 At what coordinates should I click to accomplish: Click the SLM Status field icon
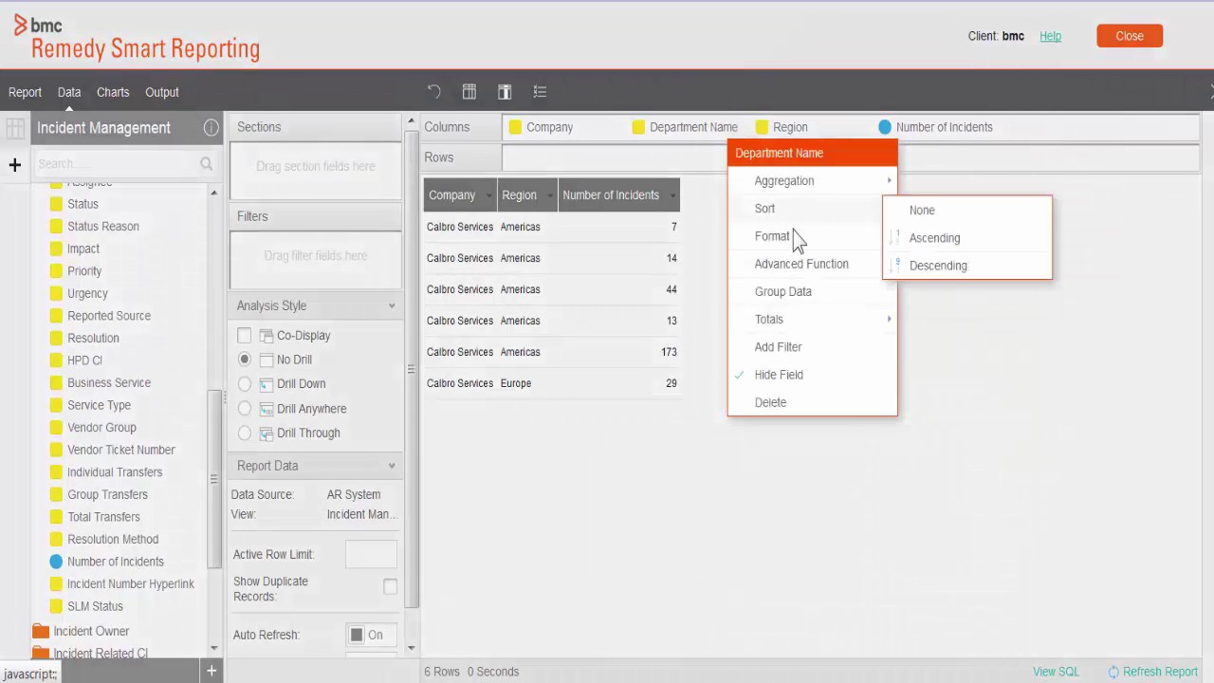pos(56,606)
